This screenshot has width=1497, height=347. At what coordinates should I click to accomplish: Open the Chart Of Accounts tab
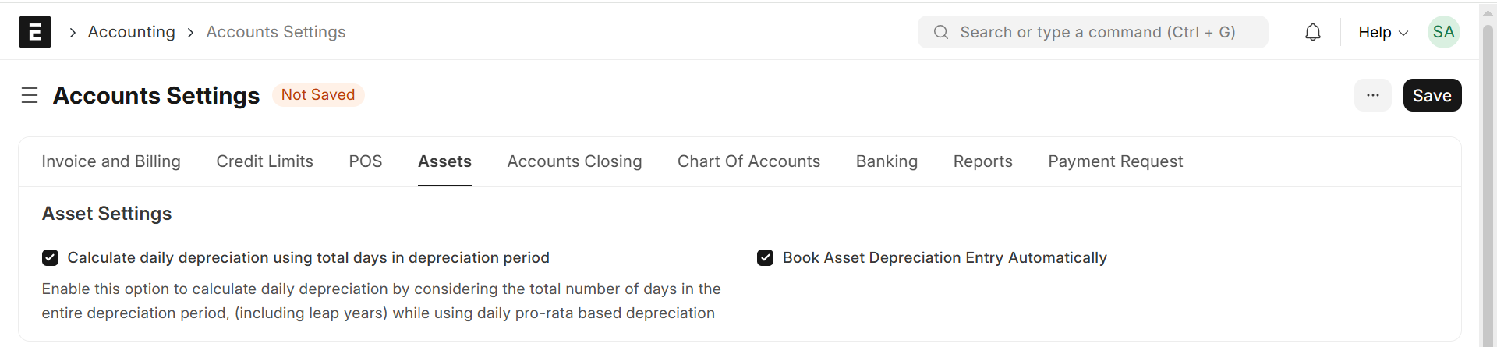tap(748, 161)
